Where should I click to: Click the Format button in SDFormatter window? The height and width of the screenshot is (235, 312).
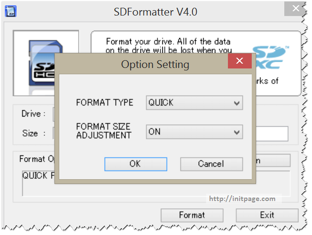pos(192,215)
